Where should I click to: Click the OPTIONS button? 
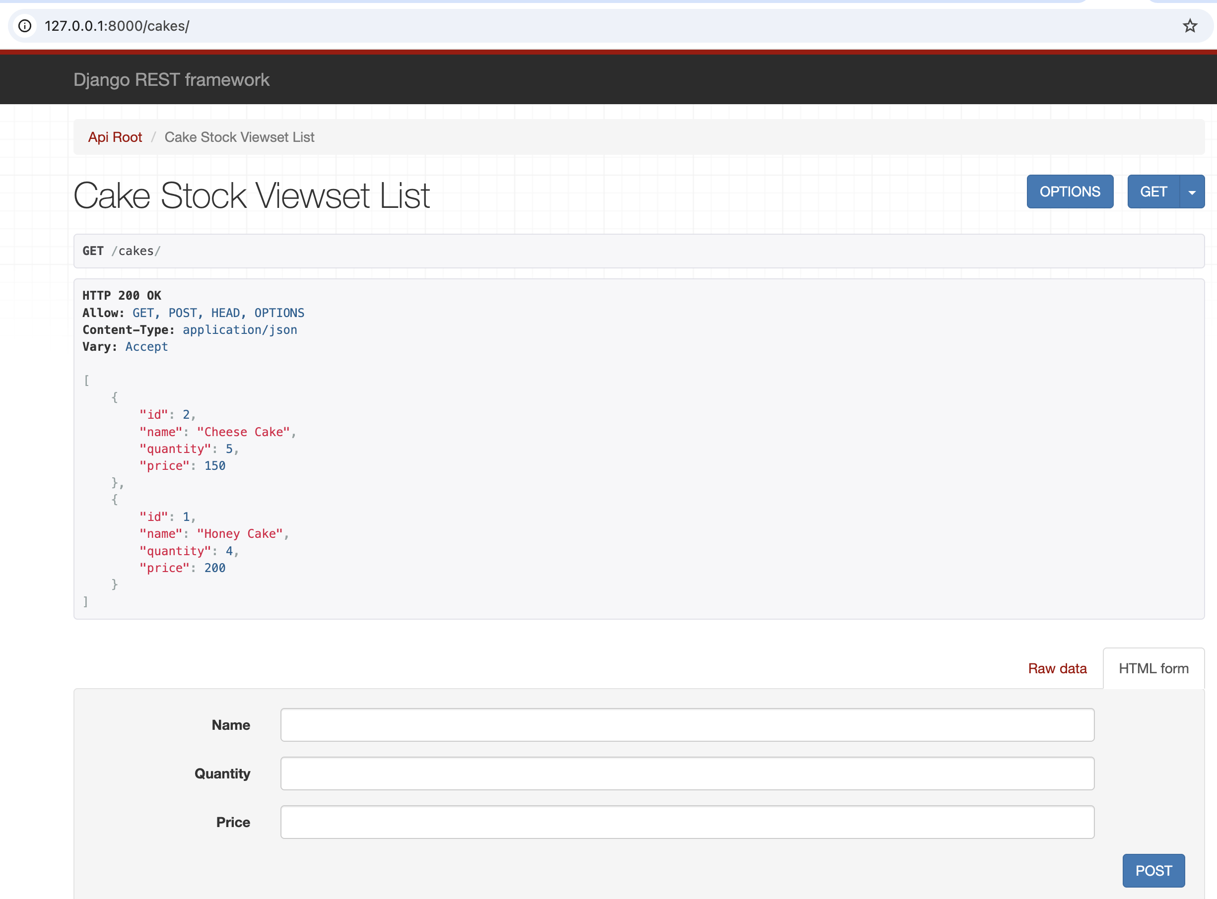coord(1070,192)
